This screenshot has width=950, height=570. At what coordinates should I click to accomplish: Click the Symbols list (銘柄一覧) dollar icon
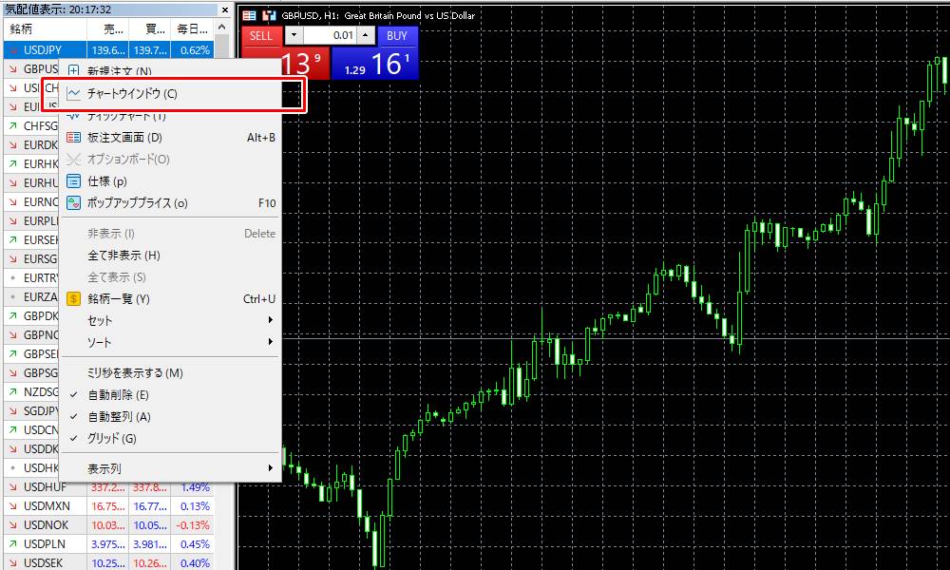pos(74,299)
